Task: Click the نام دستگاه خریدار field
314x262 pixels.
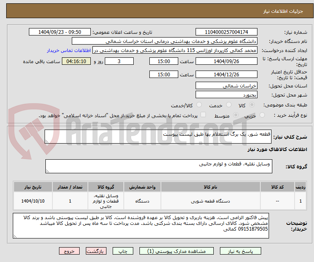Action: point(164,41)
